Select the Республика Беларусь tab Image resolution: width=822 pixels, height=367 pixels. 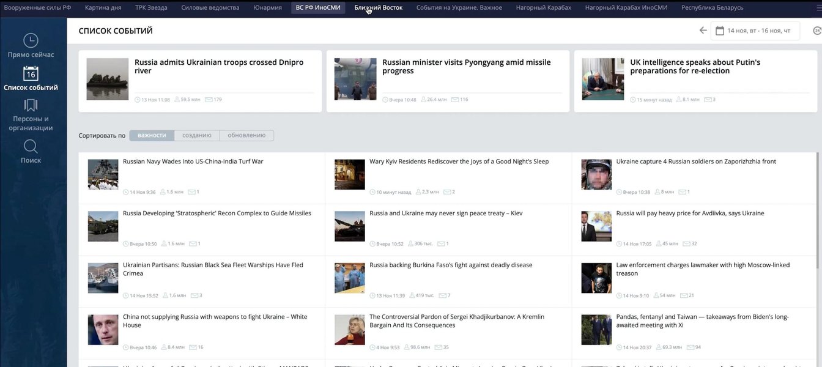tap(712, 7)
